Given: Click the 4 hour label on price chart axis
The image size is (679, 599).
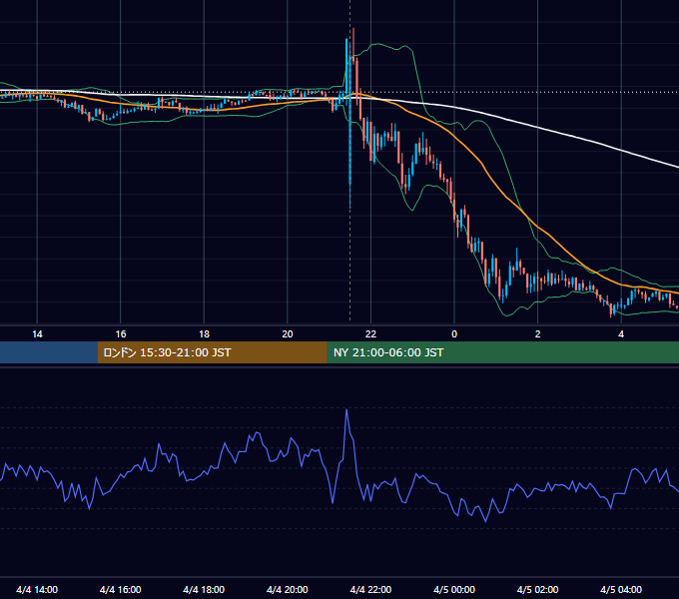Looking at the screenshot, I should click(x=621, y=334).
